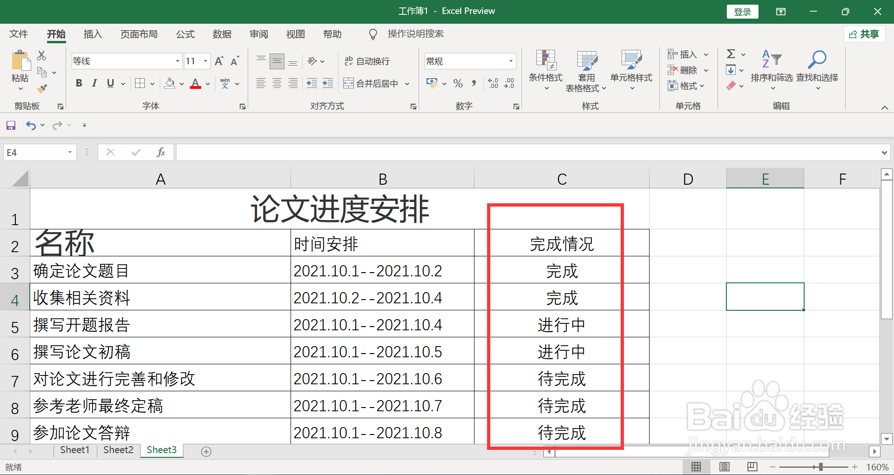This screenshot has height=475, width=894.
Task: Click the Format Painter brush icon
Action: click(x=42, y=88)
